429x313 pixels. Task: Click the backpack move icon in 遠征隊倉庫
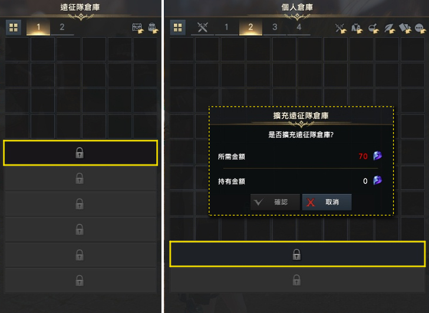point(153,28)
